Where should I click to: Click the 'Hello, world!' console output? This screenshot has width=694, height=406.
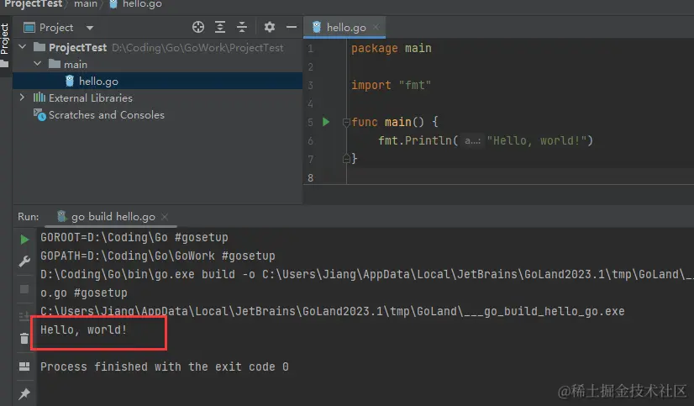pyautogui.click(x=84, y=330)
